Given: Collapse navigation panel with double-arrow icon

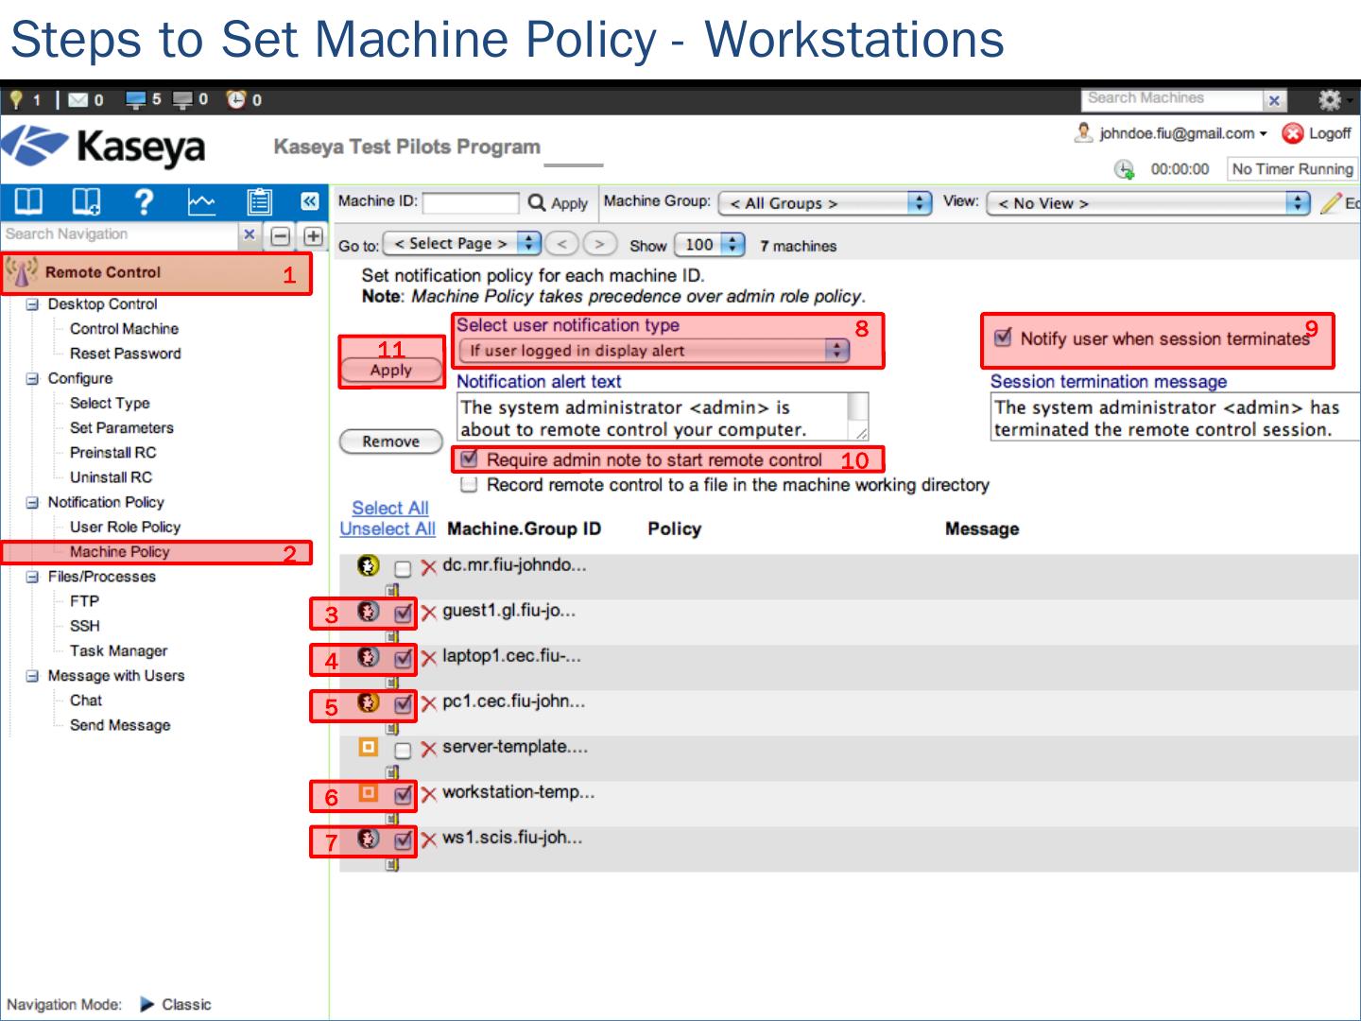Looking at the screenshot, I should 309,201.
